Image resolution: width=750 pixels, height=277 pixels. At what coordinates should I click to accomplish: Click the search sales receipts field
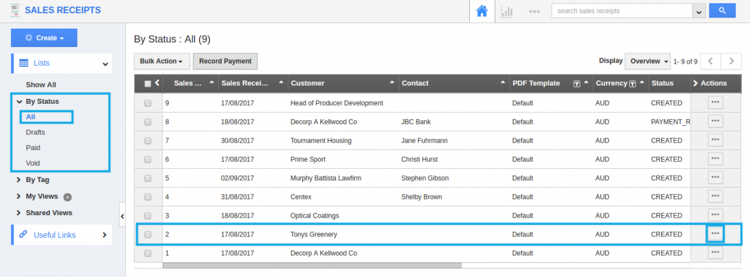621,11
